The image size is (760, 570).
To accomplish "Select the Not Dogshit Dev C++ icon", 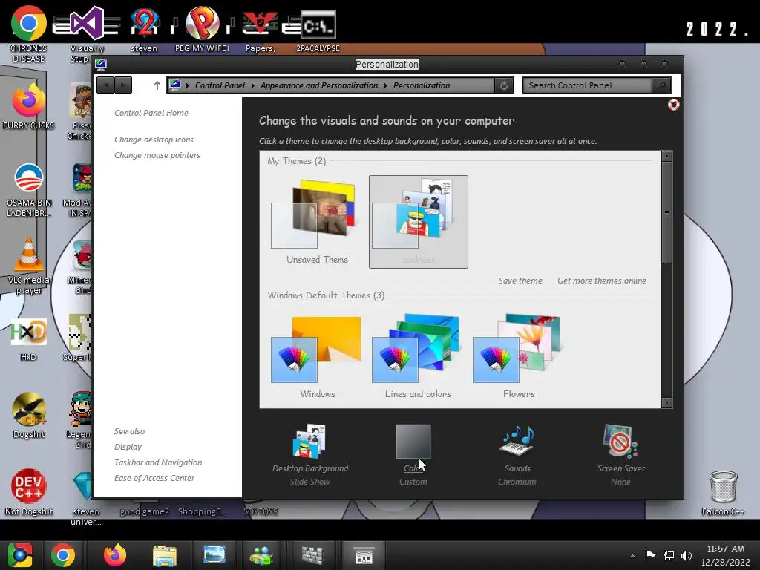I will [29, 491].
